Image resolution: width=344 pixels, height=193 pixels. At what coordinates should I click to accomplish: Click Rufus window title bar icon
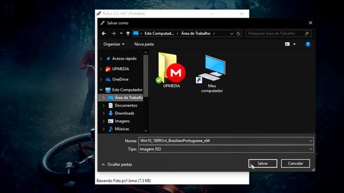tap(99, 13)
